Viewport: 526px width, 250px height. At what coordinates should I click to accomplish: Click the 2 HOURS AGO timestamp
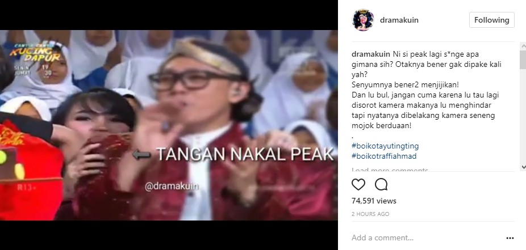click(x=370, y=214)
